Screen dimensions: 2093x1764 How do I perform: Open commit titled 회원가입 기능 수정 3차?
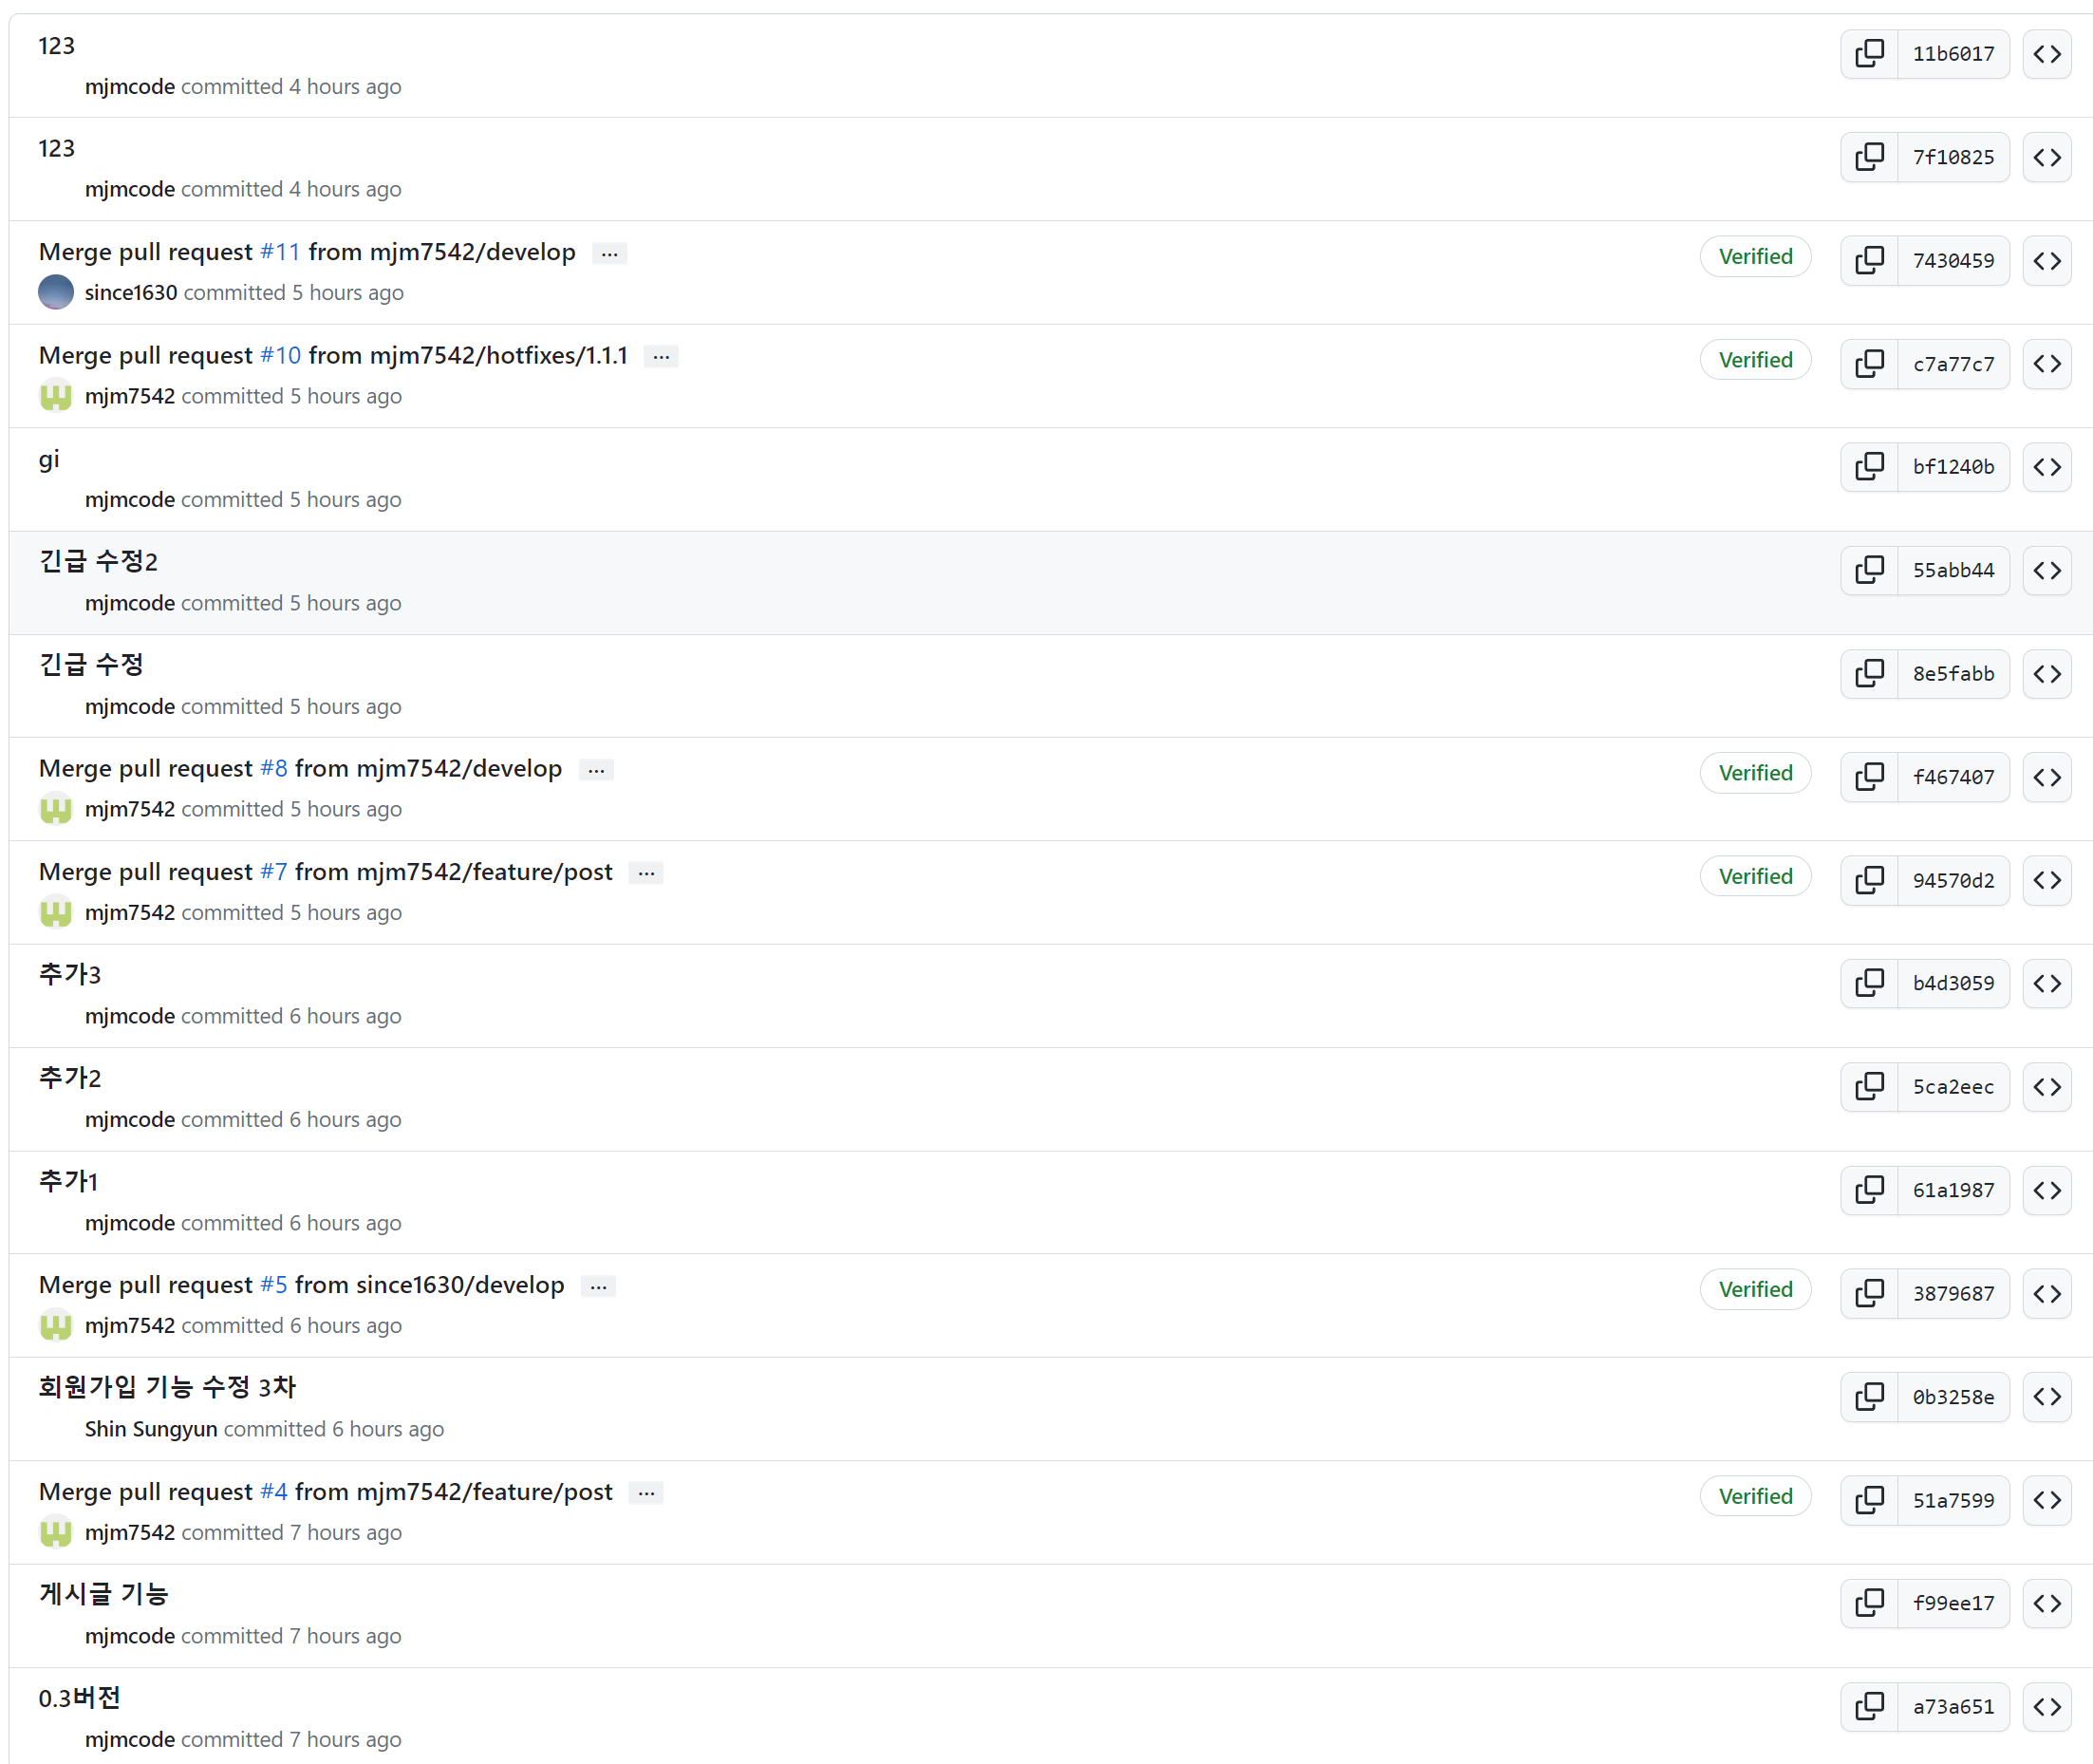pos(168,1388)
